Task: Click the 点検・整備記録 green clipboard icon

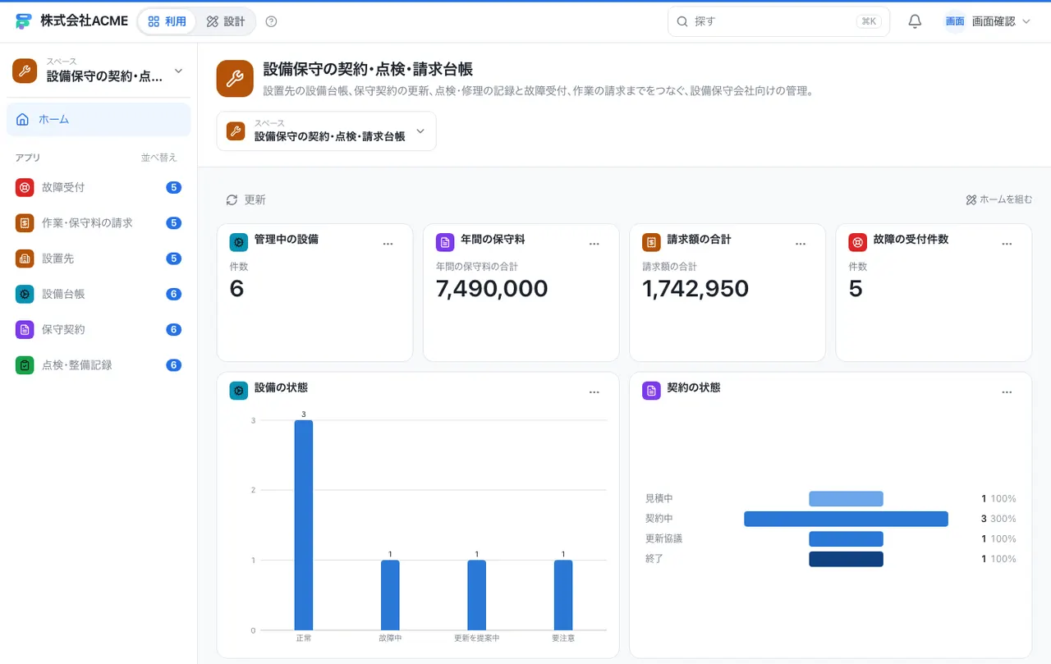Action: click(x=25, y=365)
